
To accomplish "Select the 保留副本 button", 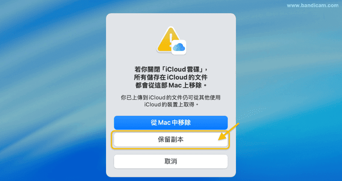I will tap(171, 140).
